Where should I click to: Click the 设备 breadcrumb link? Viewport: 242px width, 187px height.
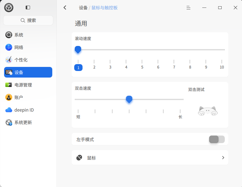click(x=83, y=8)
